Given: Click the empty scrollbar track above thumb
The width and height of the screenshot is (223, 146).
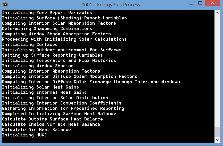Looking at the screenshot, I should click(217, 71).
